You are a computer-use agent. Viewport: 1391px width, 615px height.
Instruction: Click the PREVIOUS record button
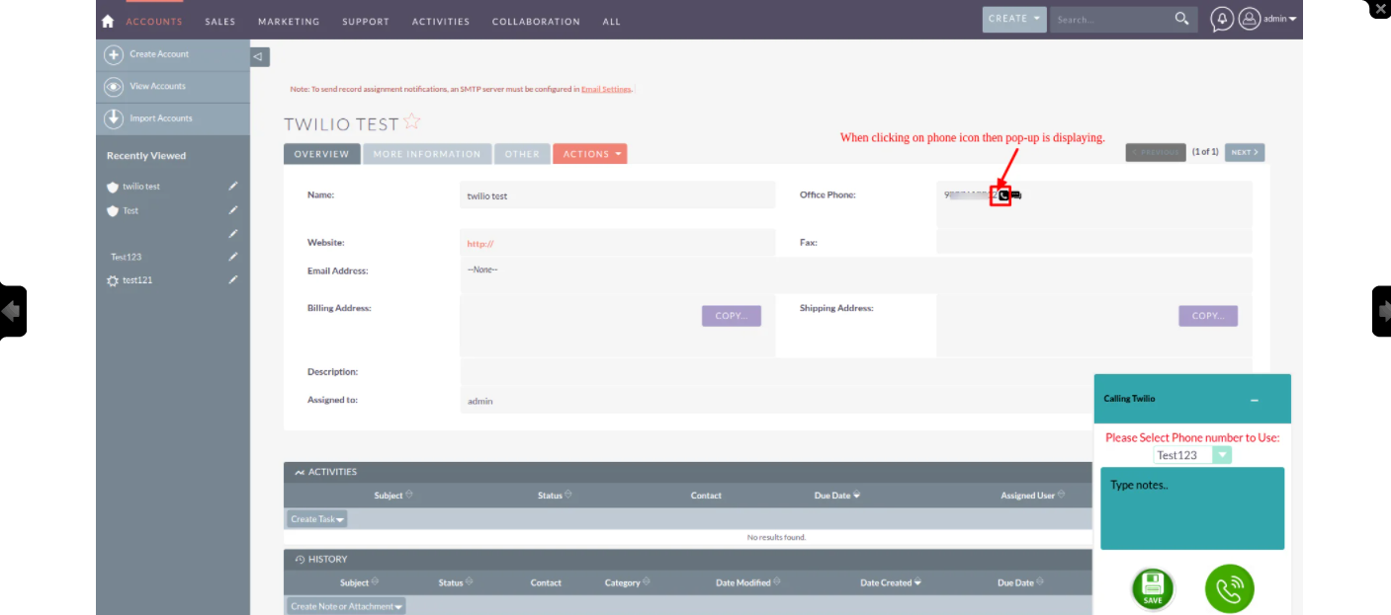pyautogui.click(x=1156, y=152)
